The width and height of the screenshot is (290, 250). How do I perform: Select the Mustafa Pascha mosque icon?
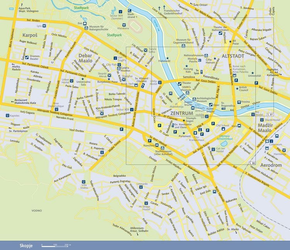(x=200, y=60)
